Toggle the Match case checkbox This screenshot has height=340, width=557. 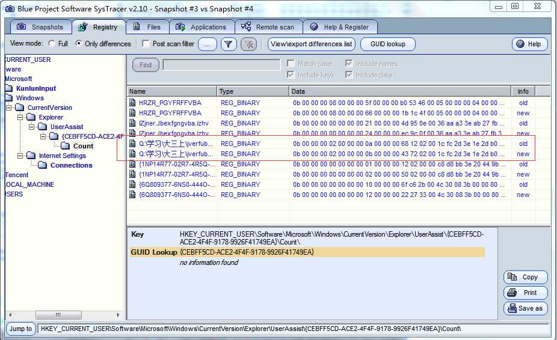click(x=291, y=63)
